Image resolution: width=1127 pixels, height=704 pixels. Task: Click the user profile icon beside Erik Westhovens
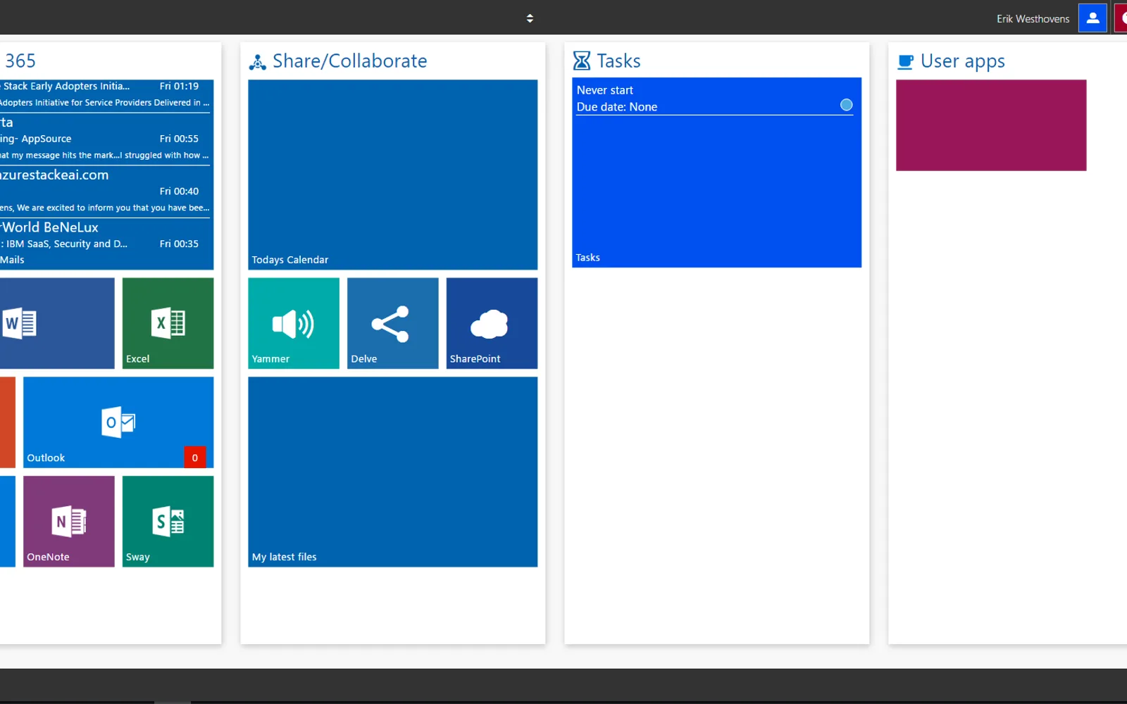click(x=1092, y=18)
